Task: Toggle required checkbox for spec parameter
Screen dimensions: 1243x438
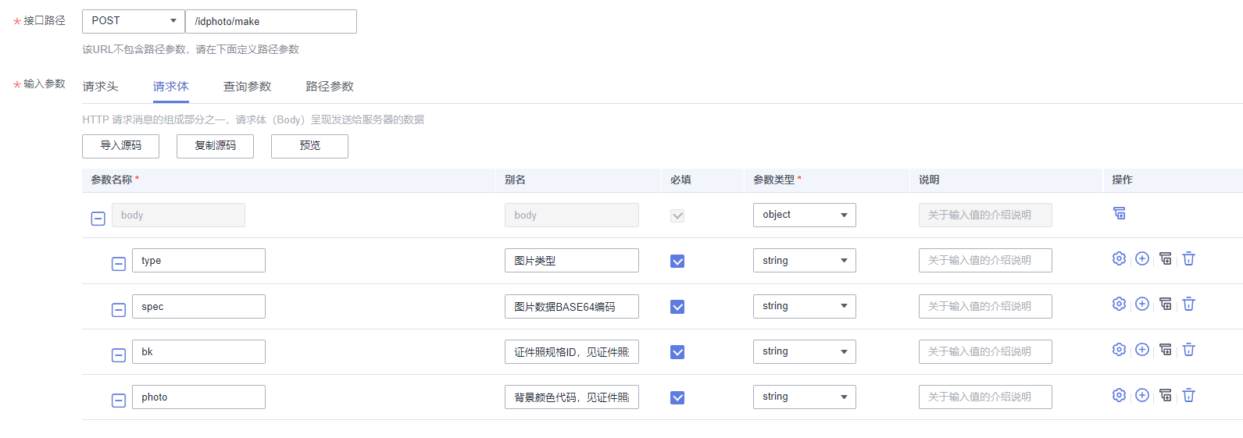Action: (x=677, y=307)
